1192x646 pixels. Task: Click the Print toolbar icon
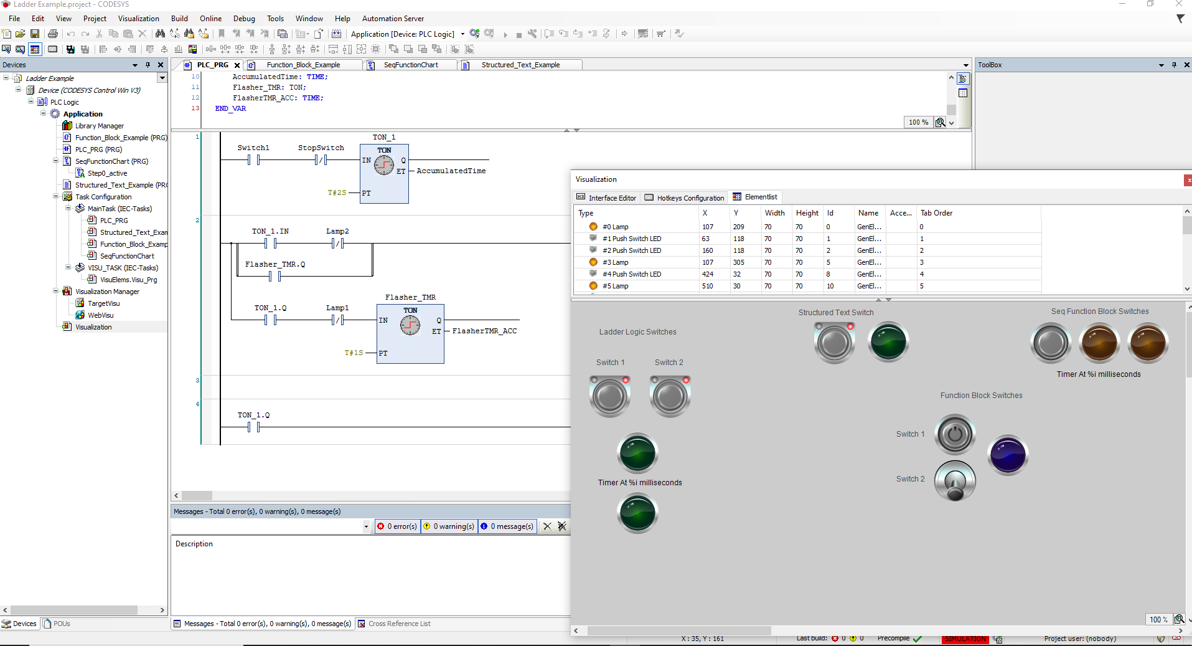click(x=53, y=34)
